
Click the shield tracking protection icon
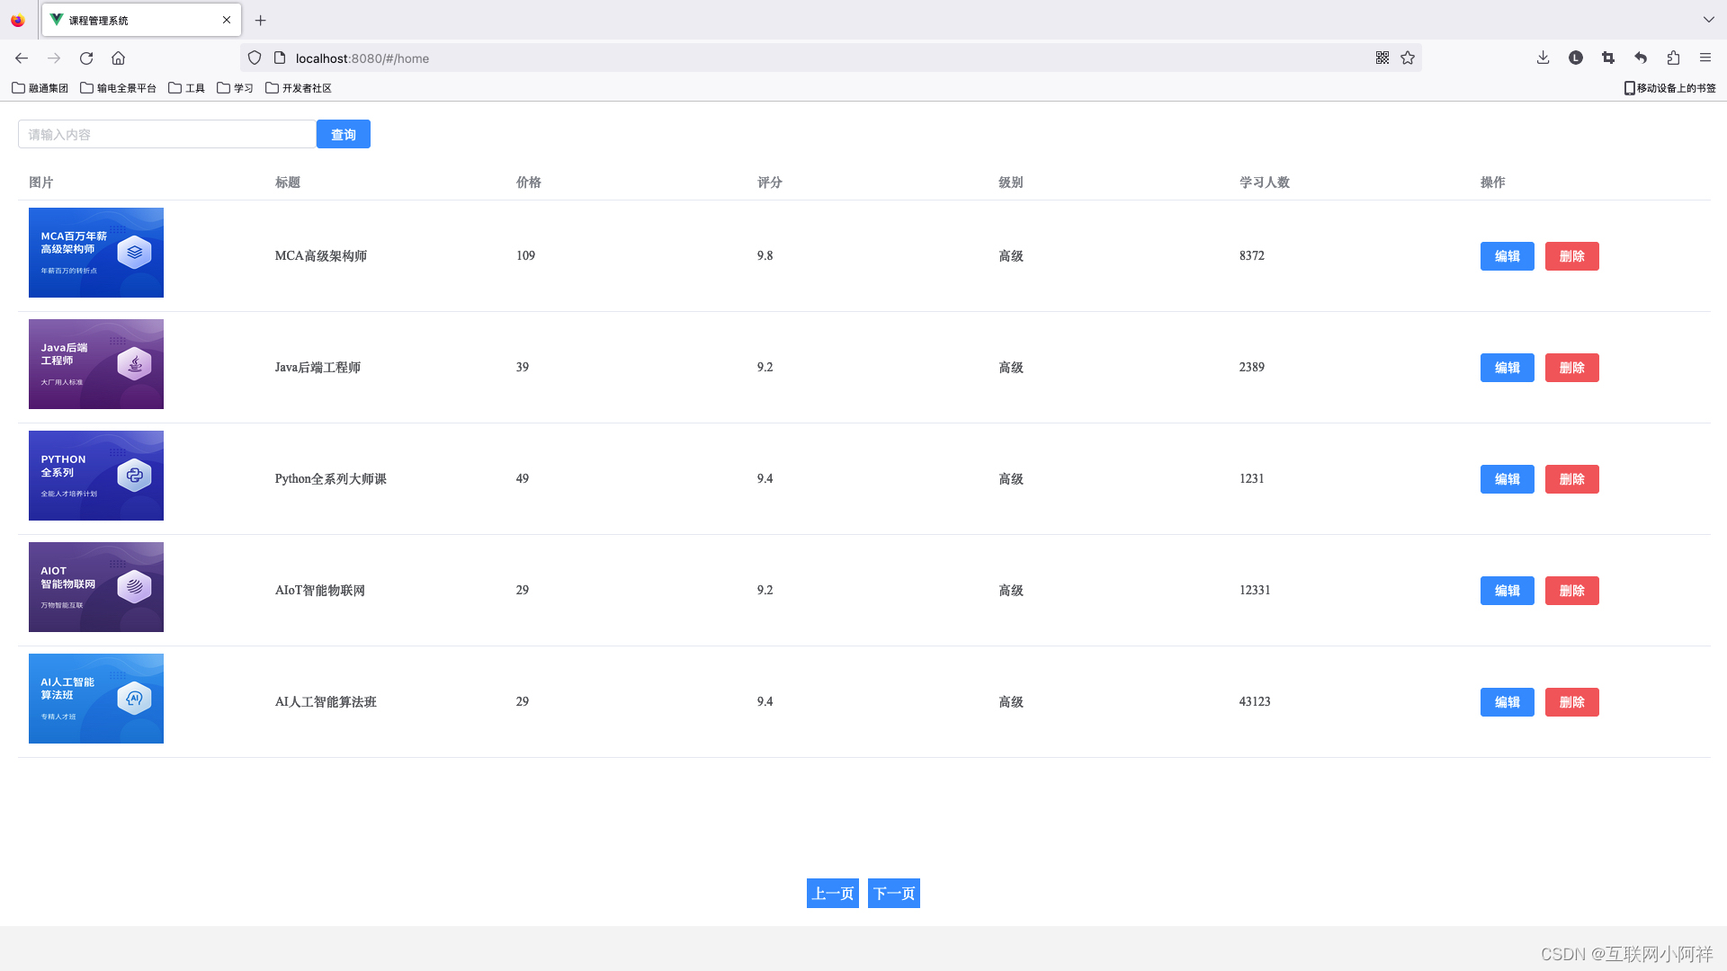tap(255, 58)
